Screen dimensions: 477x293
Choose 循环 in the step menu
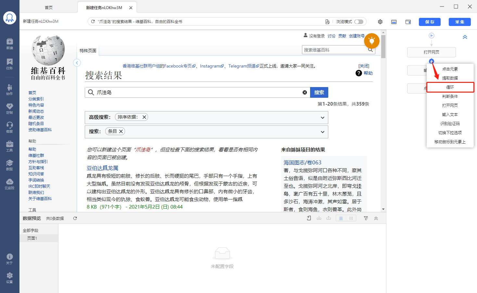pyautogui.click(x=450, y=87)
